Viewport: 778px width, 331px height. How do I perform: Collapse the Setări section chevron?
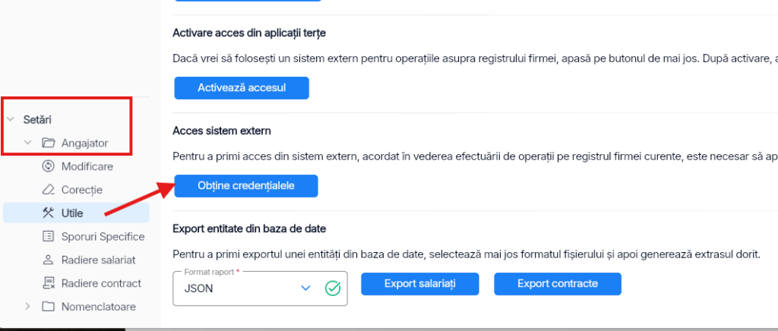coord(11,119)
